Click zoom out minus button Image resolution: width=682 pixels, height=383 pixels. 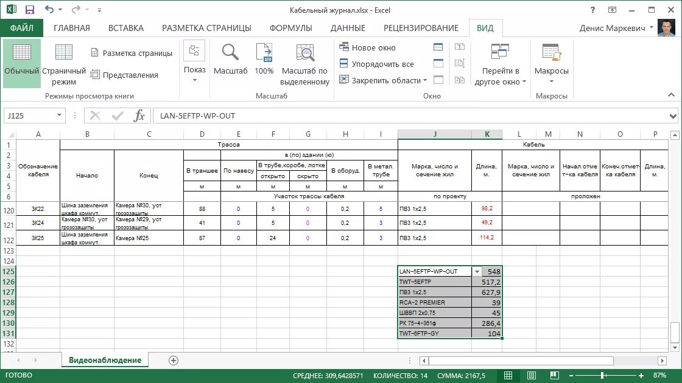point(571,375)
